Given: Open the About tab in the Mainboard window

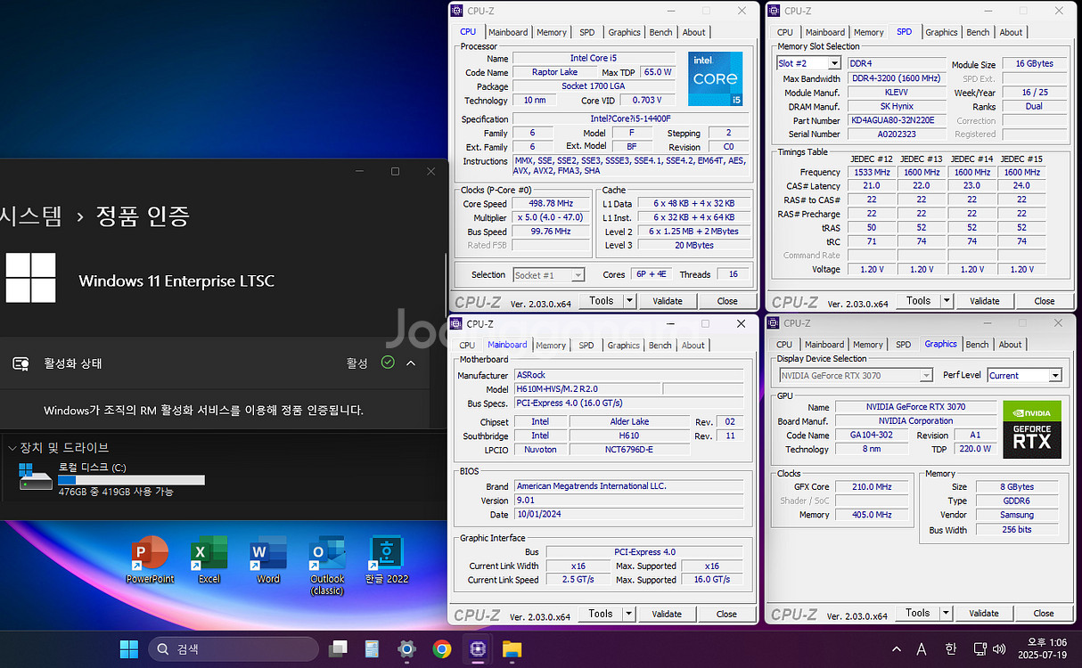Looking at the screenshot, I should point(693,345).
